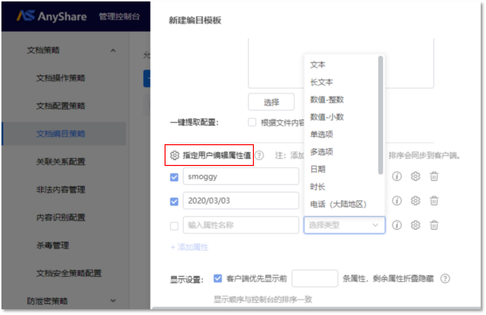The height and width of the screenshot is (315, 486).
Task: Expand the 防泄密策略 sidebar section
Action: click(113, 301)
